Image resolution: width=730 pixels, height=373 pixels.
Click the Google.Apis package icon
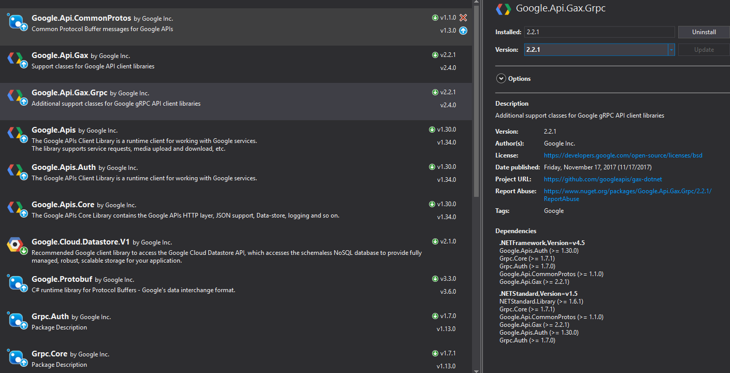click(17, 134)
